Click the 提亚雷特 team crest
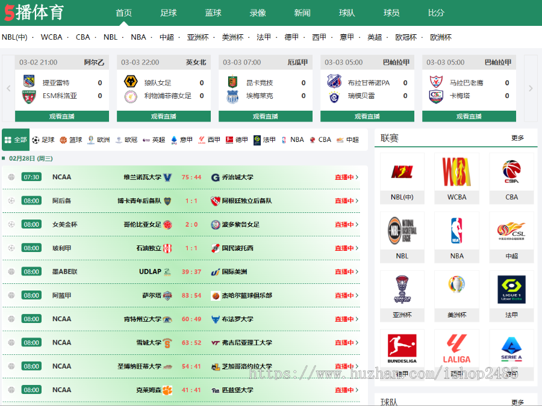This screenshot has height=406, width=542. (29, 81)
